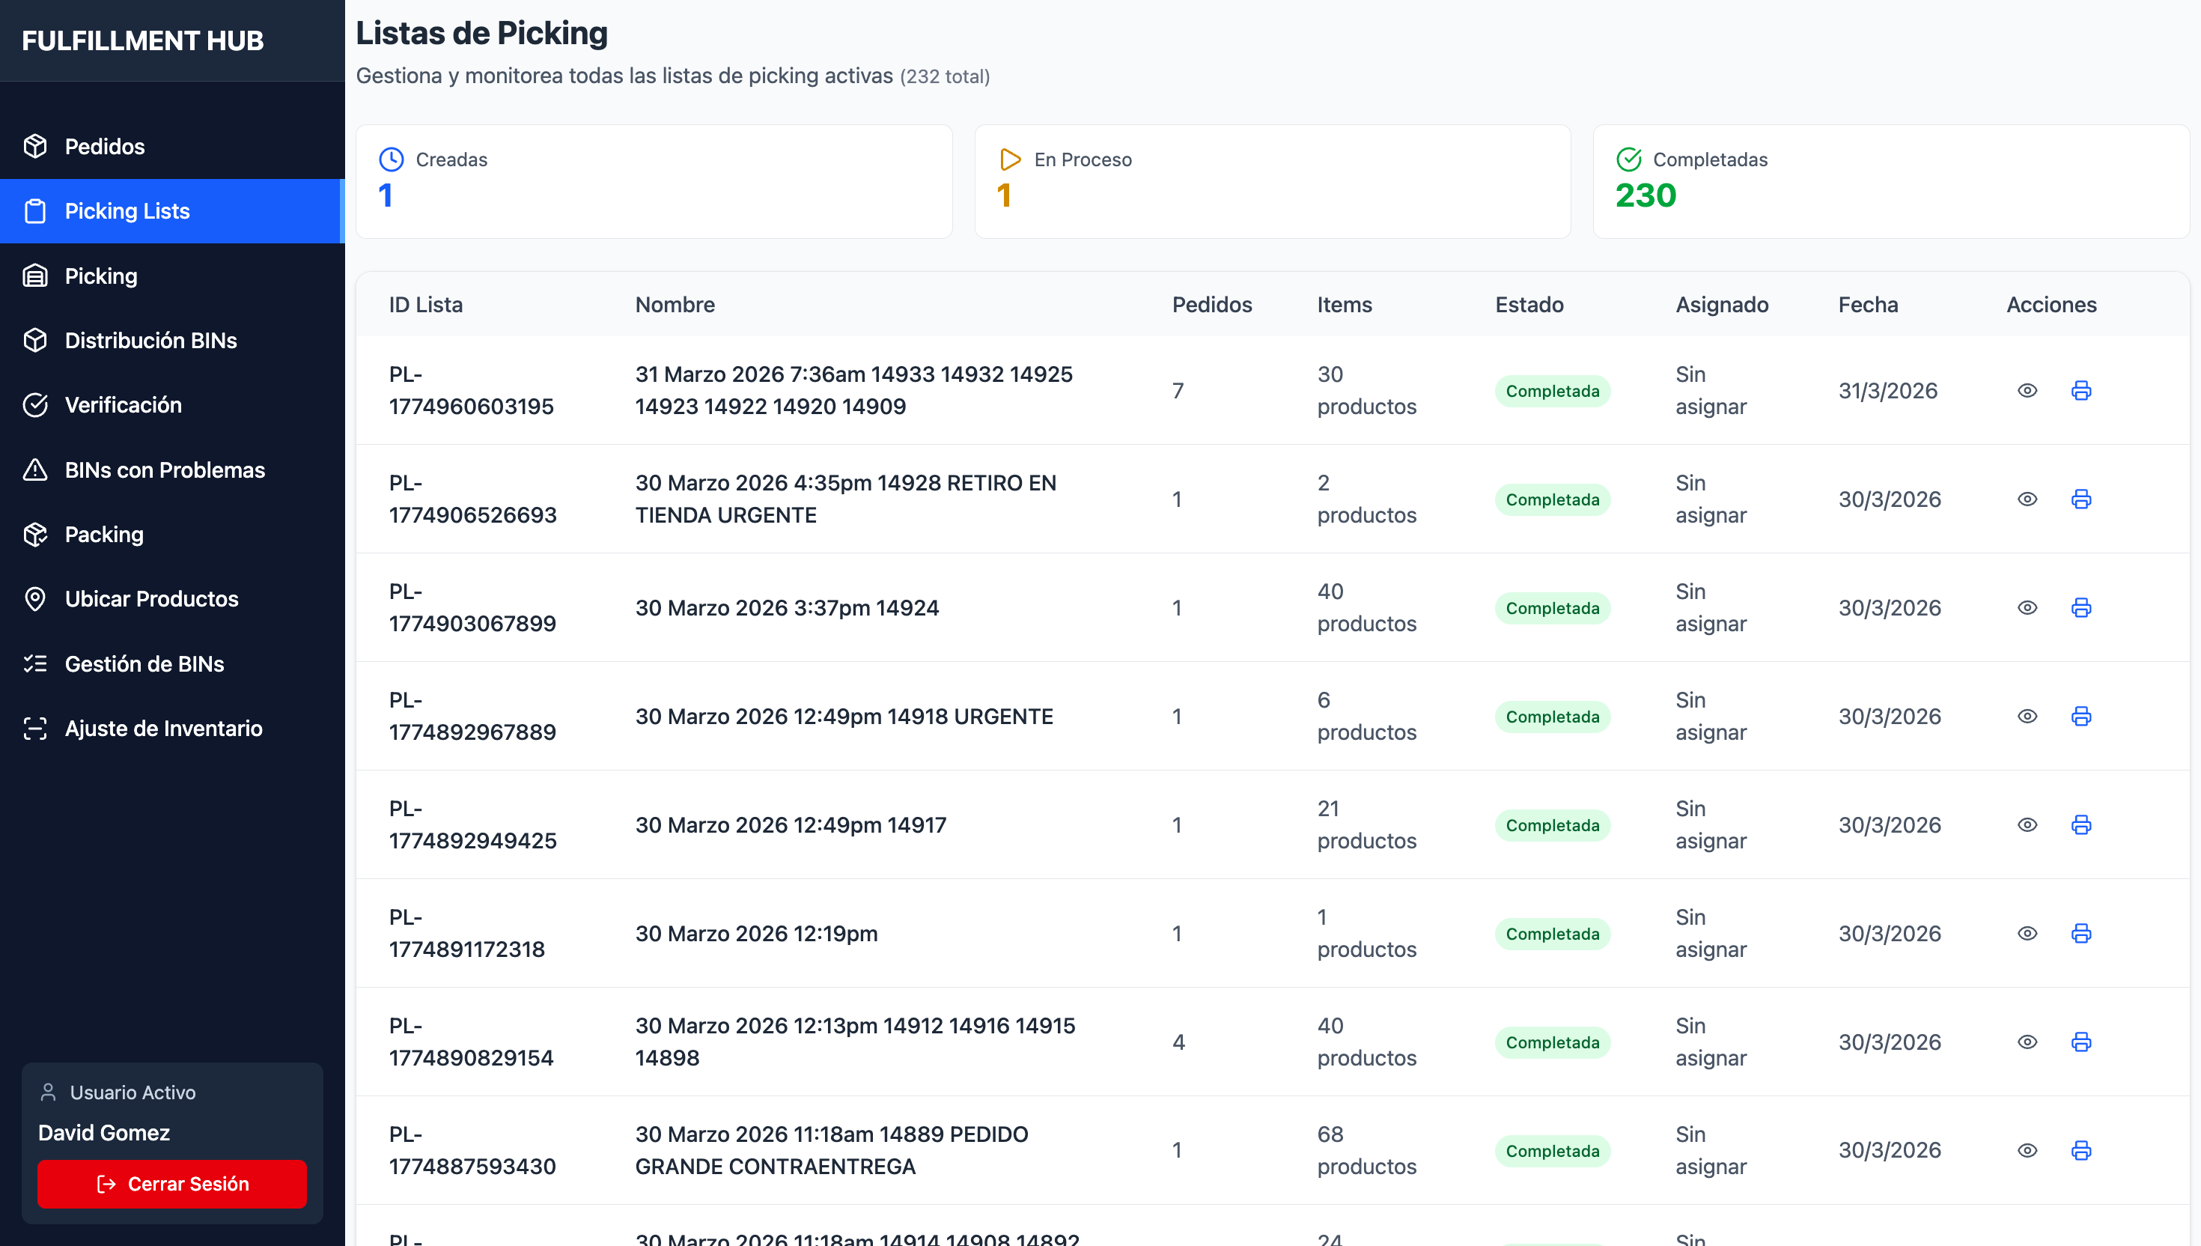Click the Picking warehouse icon
2201x1246 pixels.
point(35,276)
